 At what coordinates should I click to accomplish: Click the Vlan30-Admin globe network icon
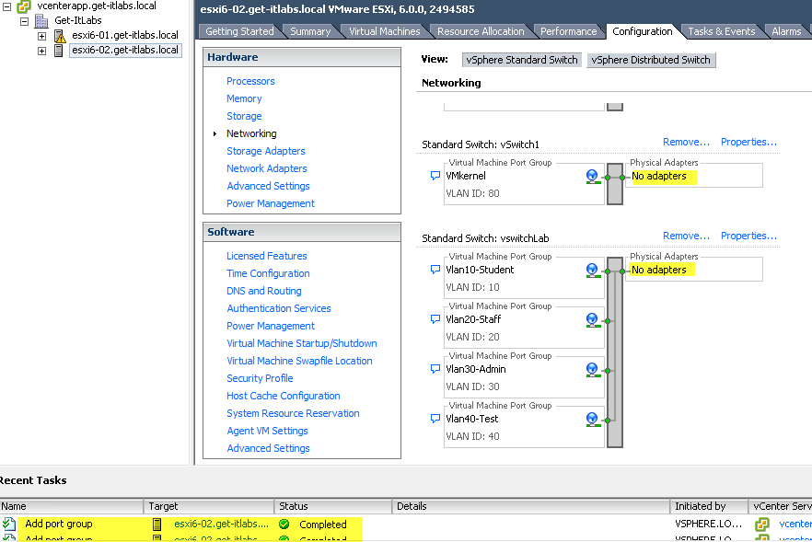[592, 369]
